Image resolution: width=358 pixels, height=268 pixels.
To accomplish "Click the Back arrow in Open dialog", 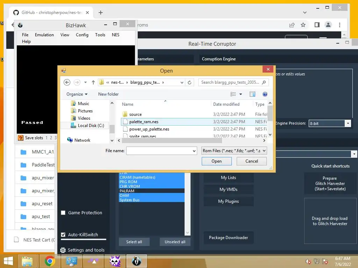I will (x=67, y=82).
